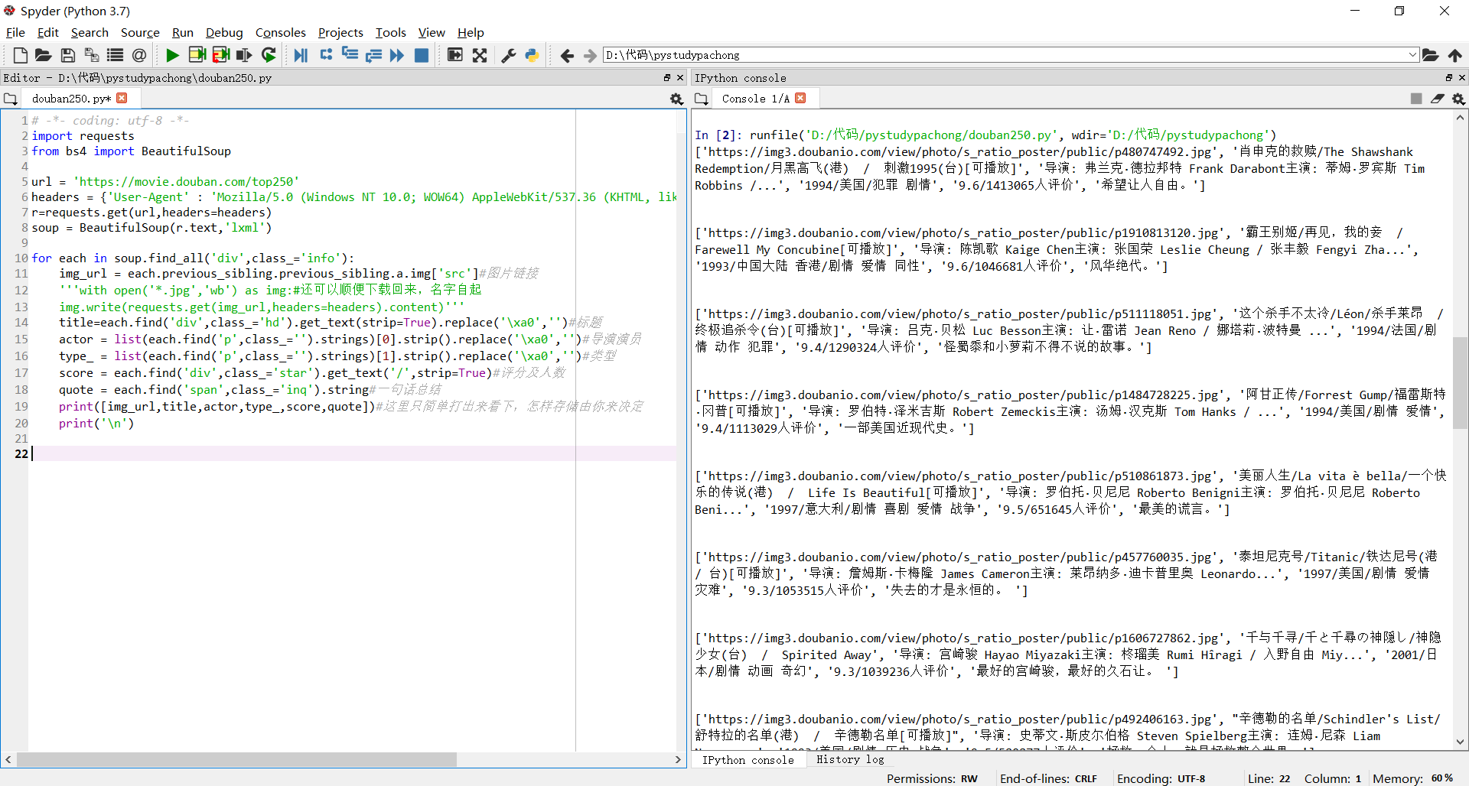This screenshot has width=1469, height=786.
Task: Run current cell and advance to next
Action: (221, 55)
